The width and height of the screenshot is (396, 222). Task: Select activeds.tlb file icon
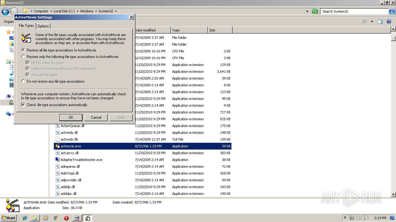[58, 139]
